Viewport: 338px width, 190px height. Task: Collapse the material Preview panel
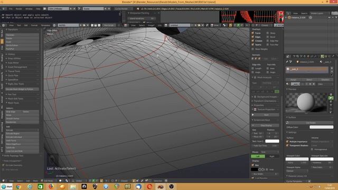[x=292, y=89]
